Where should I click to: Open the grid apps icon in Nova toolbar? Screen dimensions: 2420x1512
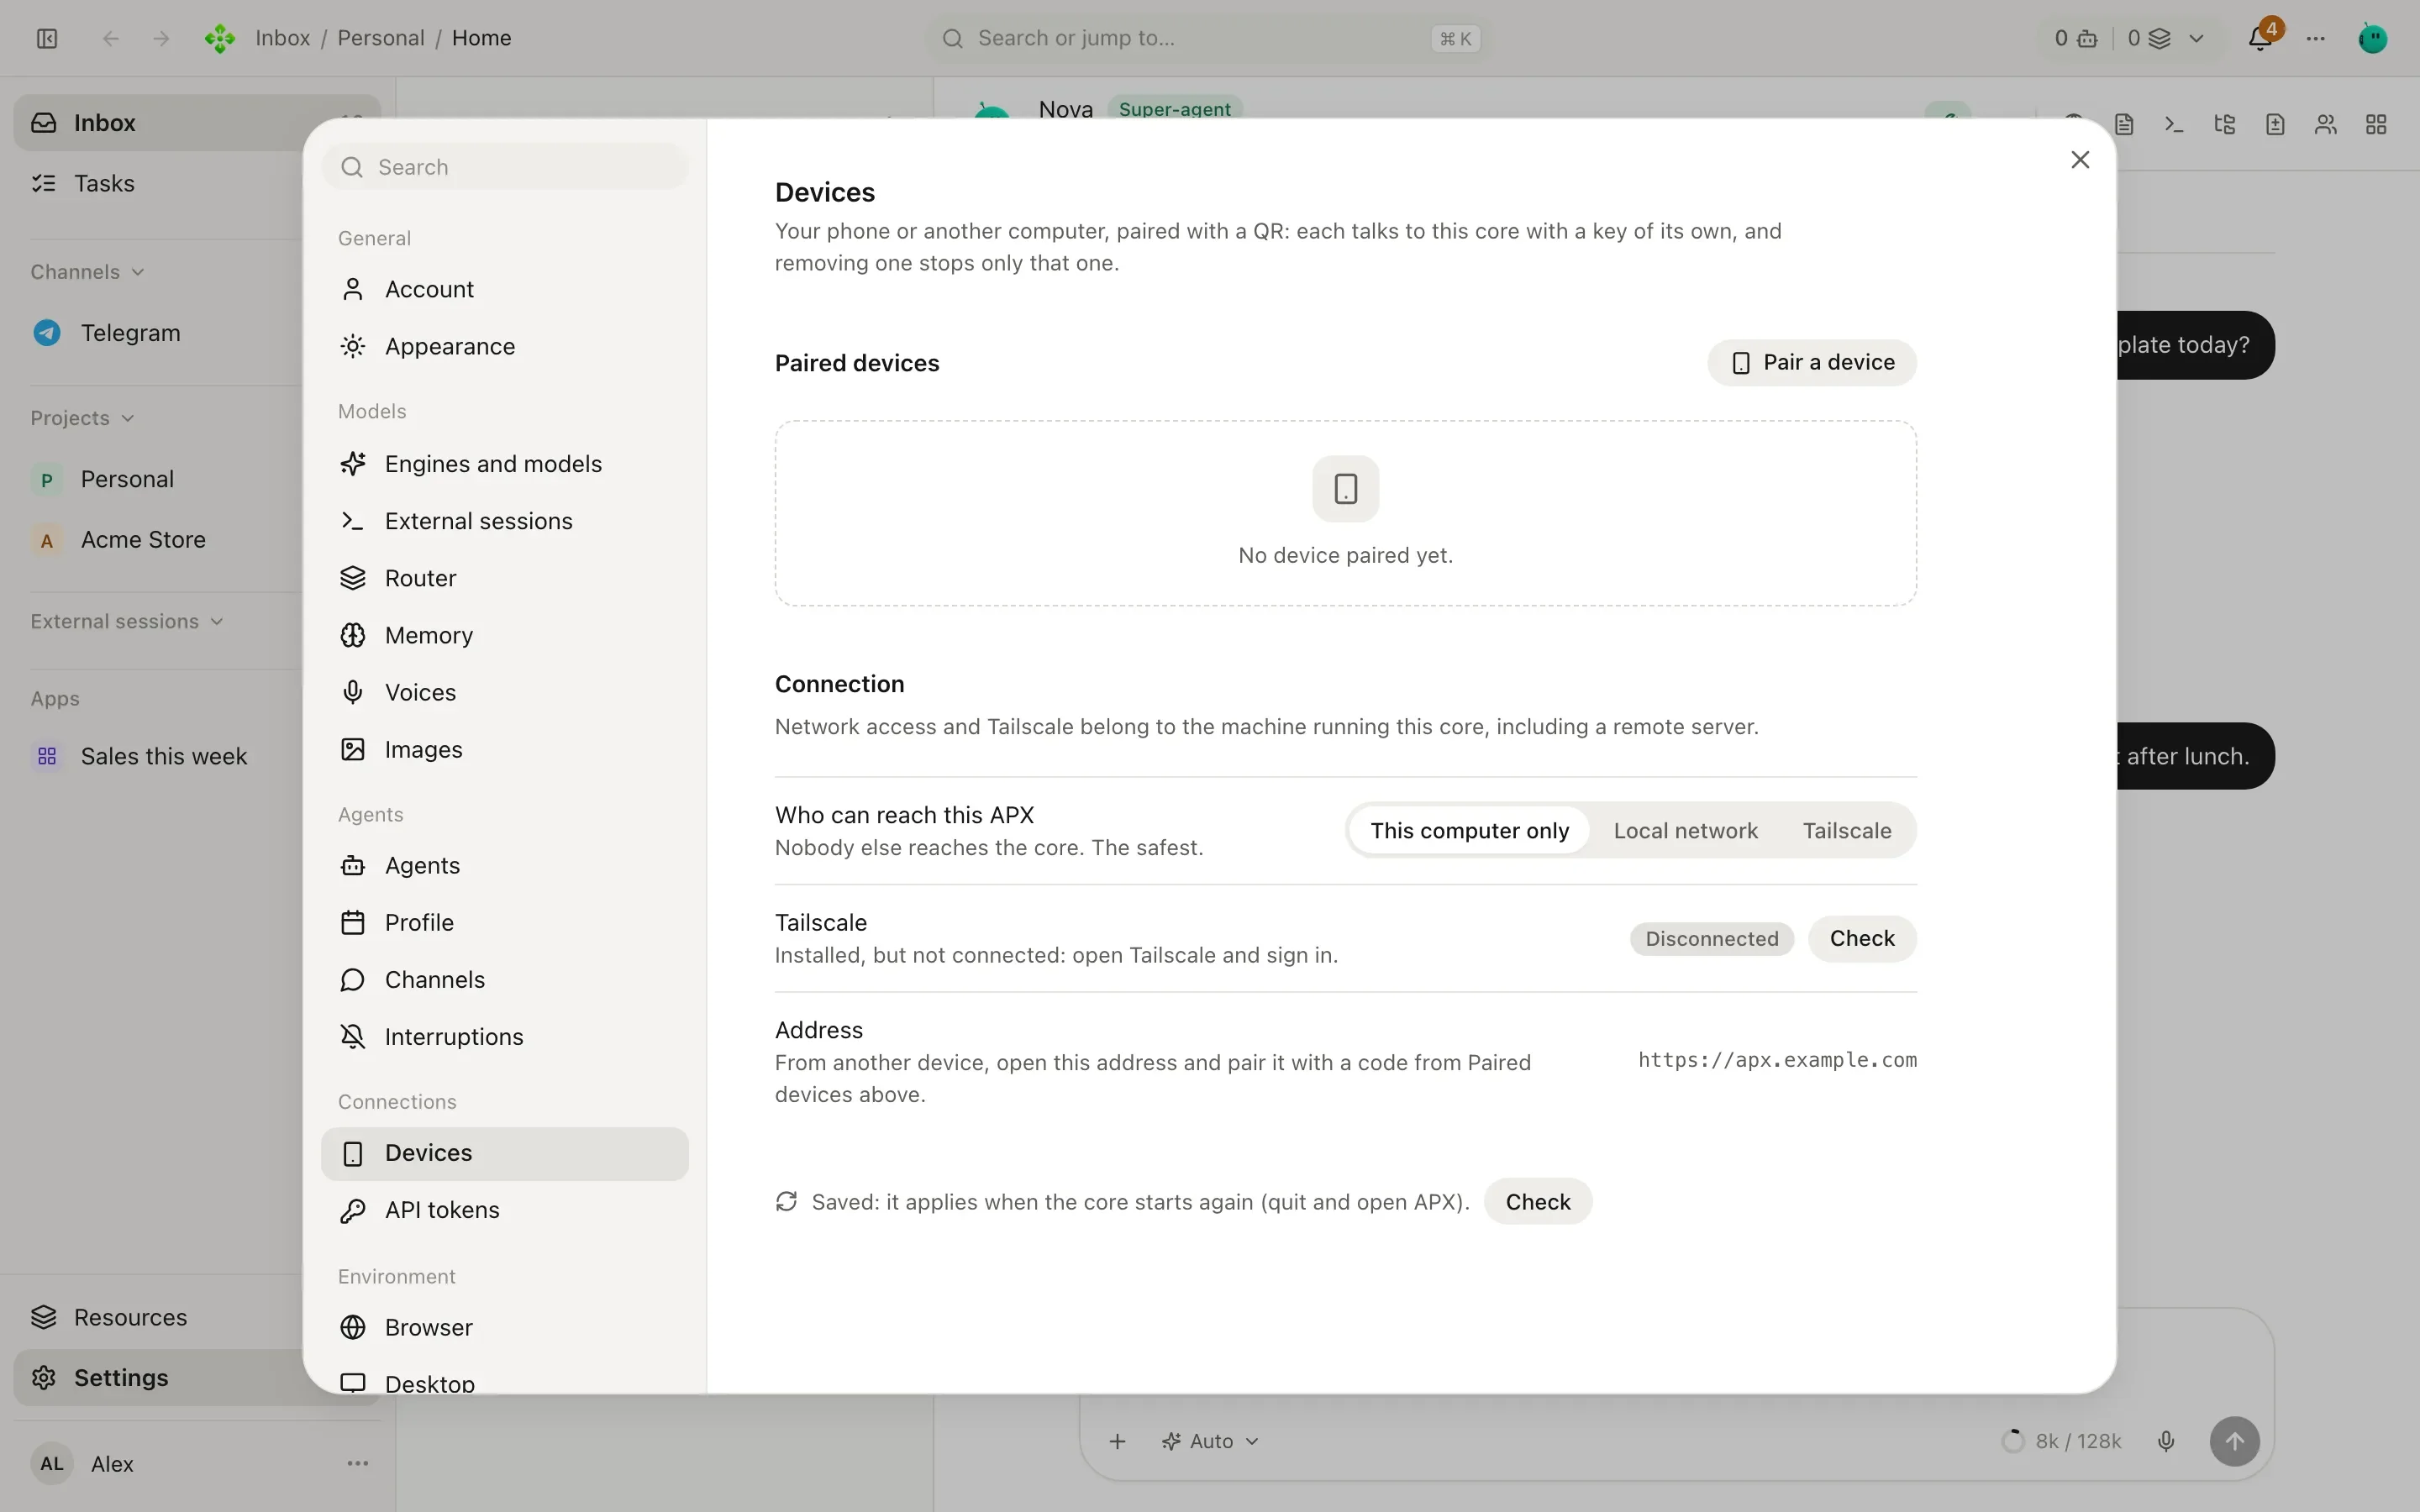(x=2376, y=124)
